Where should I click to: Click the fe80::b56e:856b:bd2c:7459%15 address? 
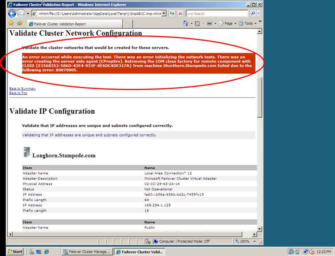(x=174, y=195)
